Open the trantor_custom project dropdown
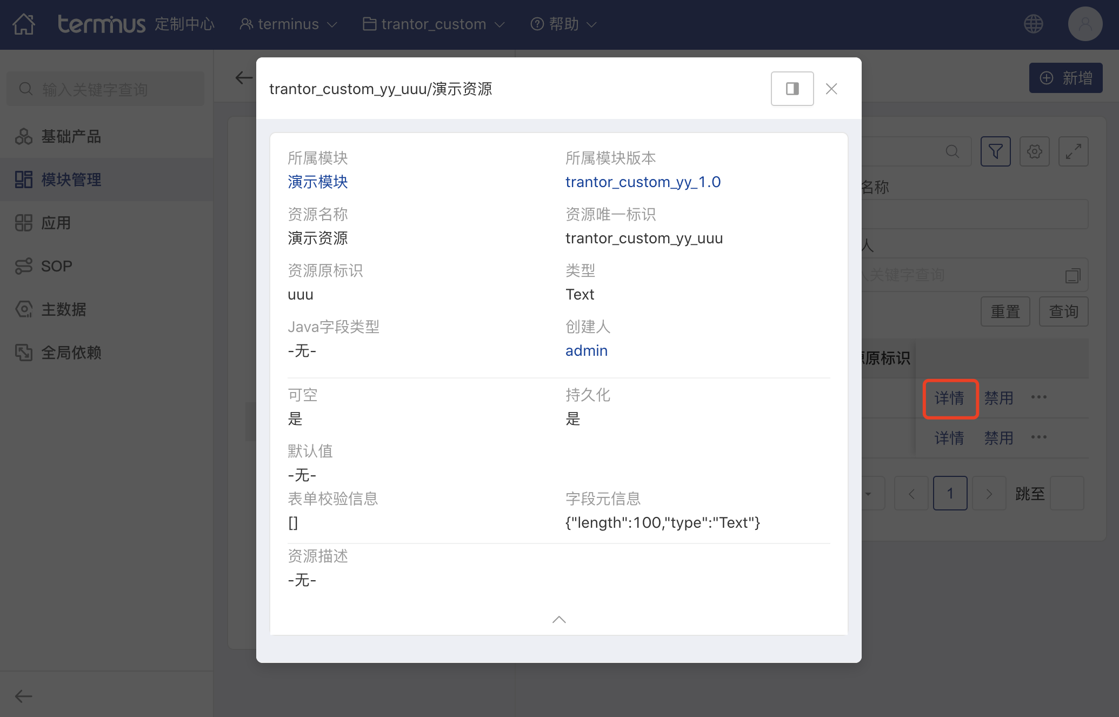The height and width of the screenshot is (717, 1119). pyautogui.click(x=434, y=24)
